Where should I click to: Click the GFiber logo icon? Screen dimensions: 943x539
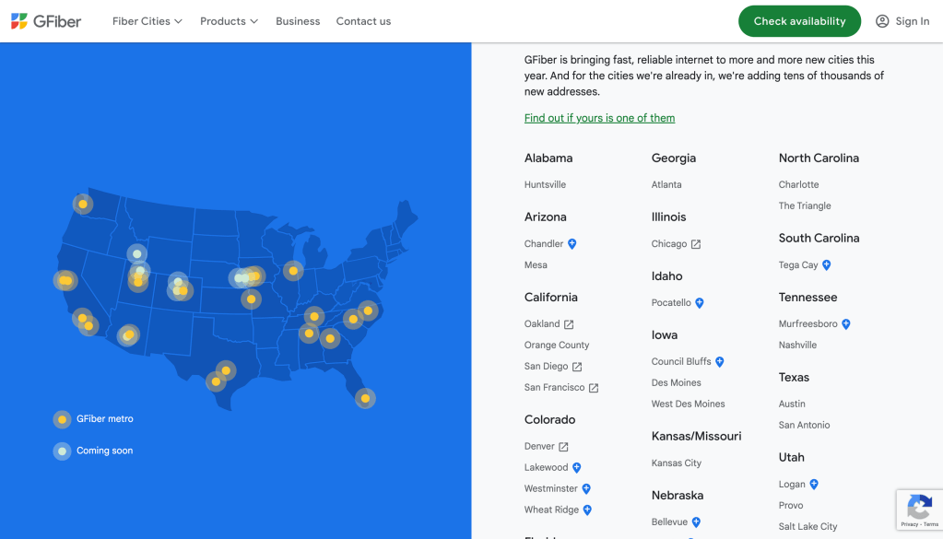(19, 21)
